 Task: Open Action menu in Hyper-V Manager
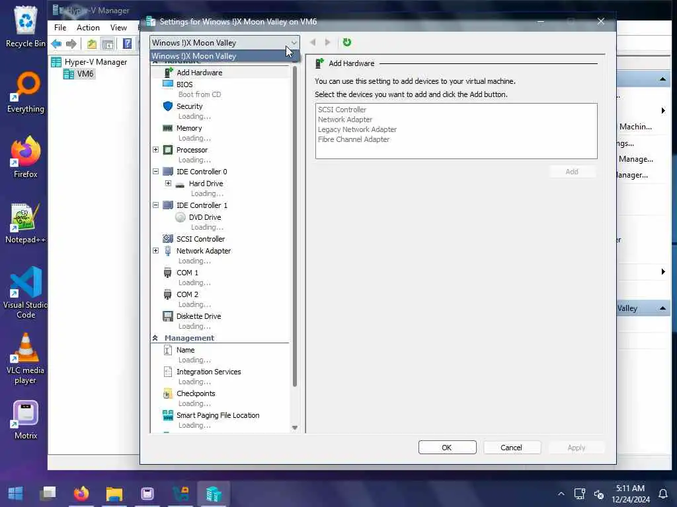(x=88, y=28)
